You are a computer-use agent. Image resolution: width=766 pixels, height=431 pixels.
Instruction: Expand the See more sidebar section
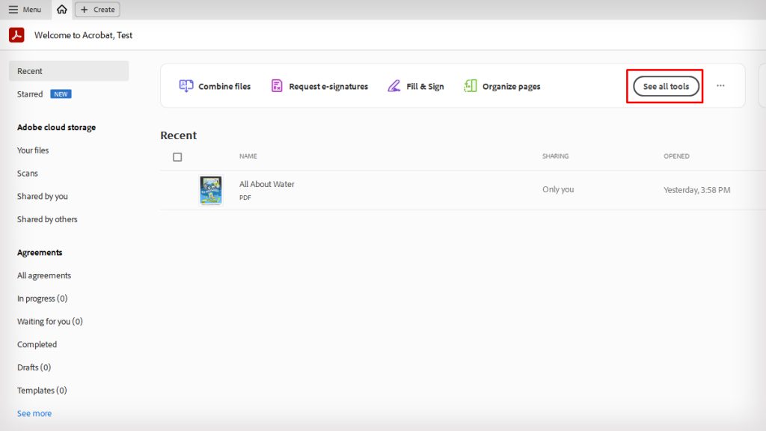click(x=34, y=413)
